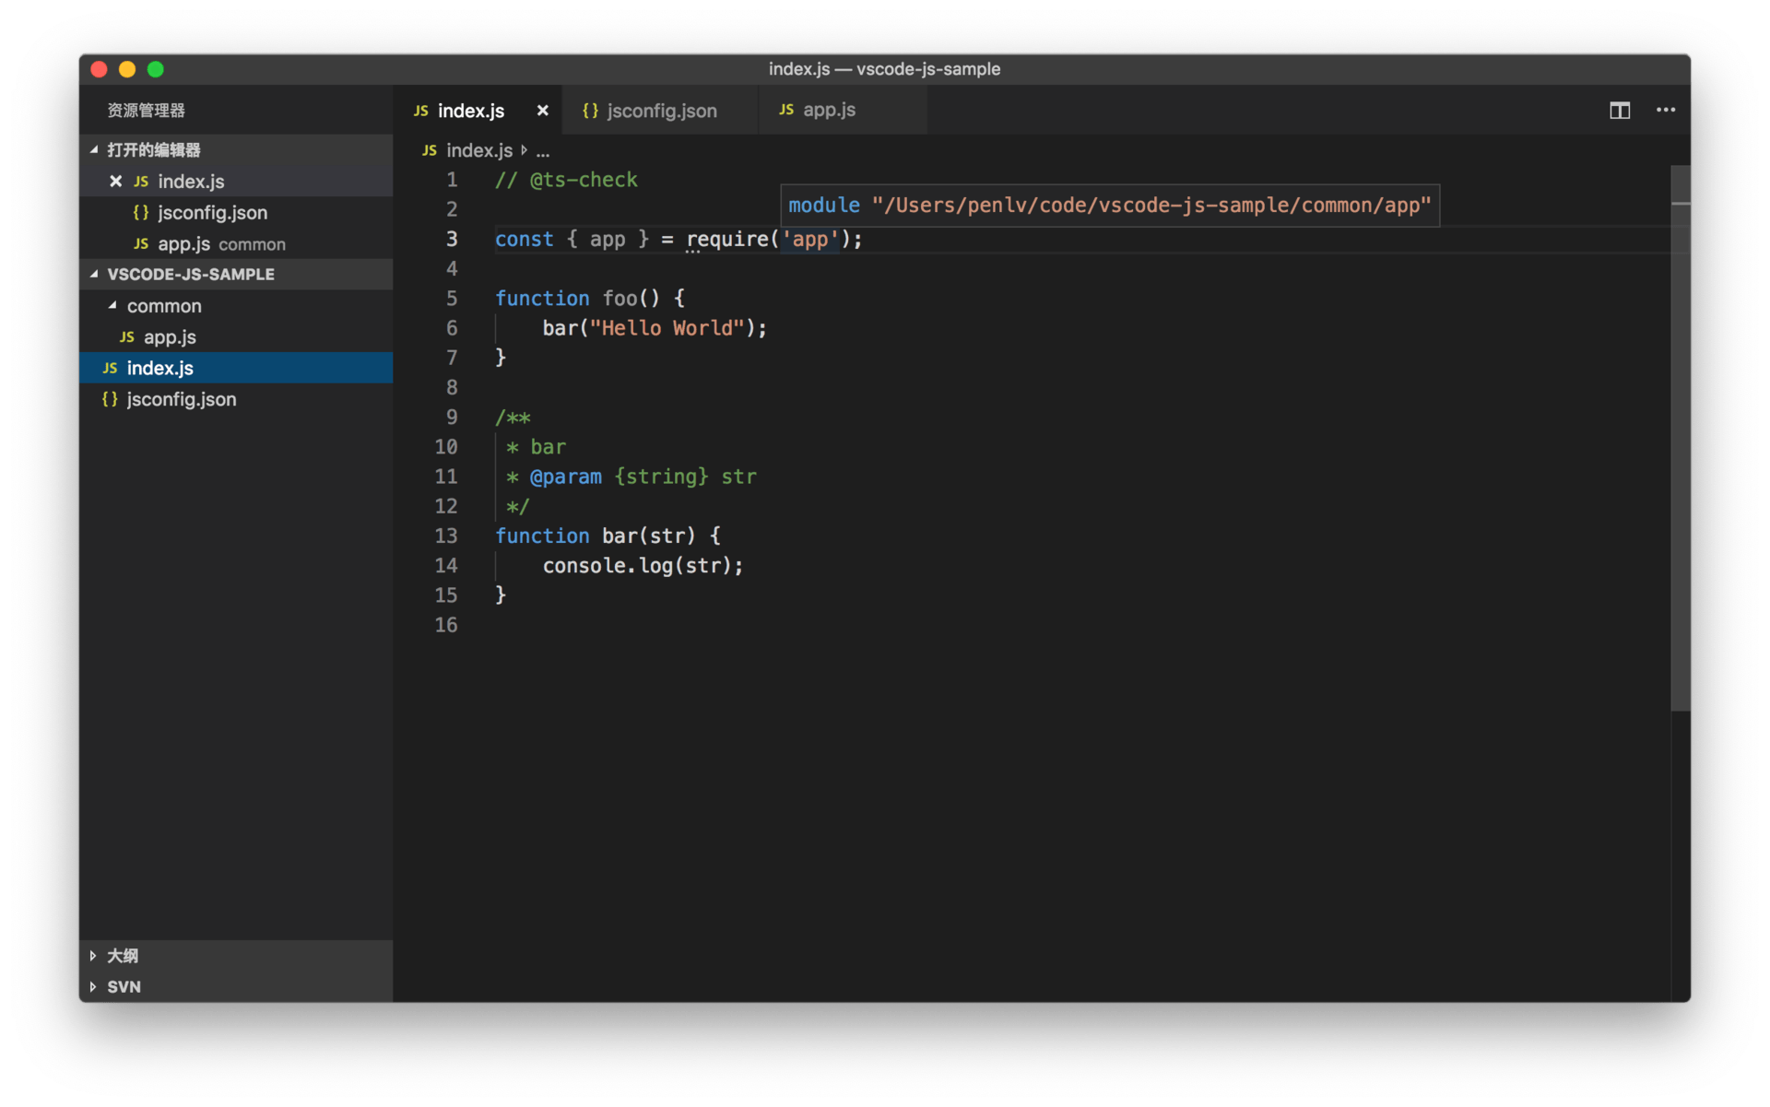Click the braces icon on jsconfig.json tab

click(590, 111)
